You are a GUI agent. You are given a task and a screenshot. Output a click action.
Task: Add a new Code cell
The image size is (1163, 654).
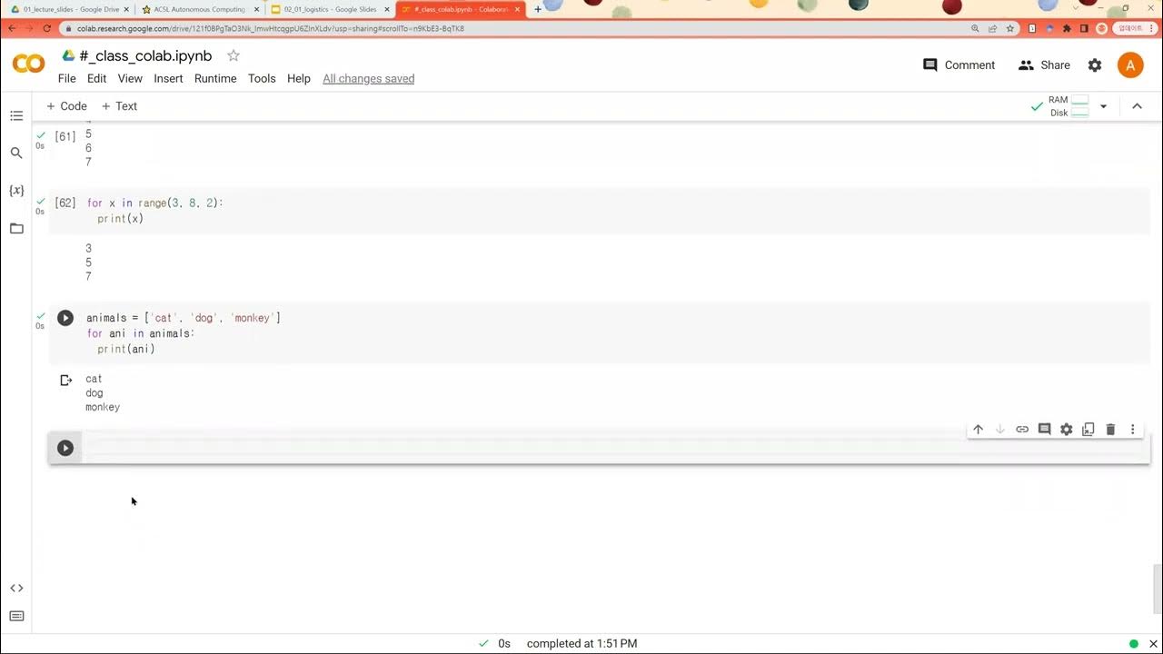[x=66, y=106]
